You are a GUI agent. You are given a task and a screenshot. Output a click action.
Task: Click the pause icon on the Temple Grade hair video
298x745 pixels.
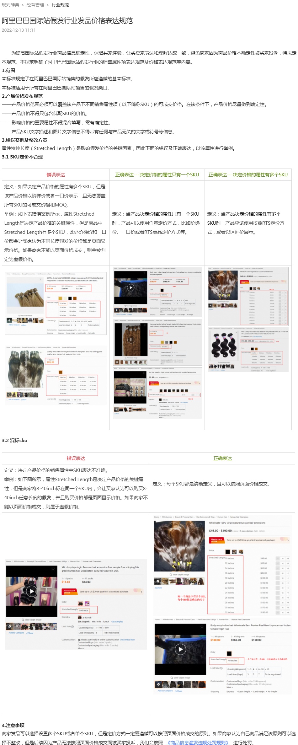[131, 339]
